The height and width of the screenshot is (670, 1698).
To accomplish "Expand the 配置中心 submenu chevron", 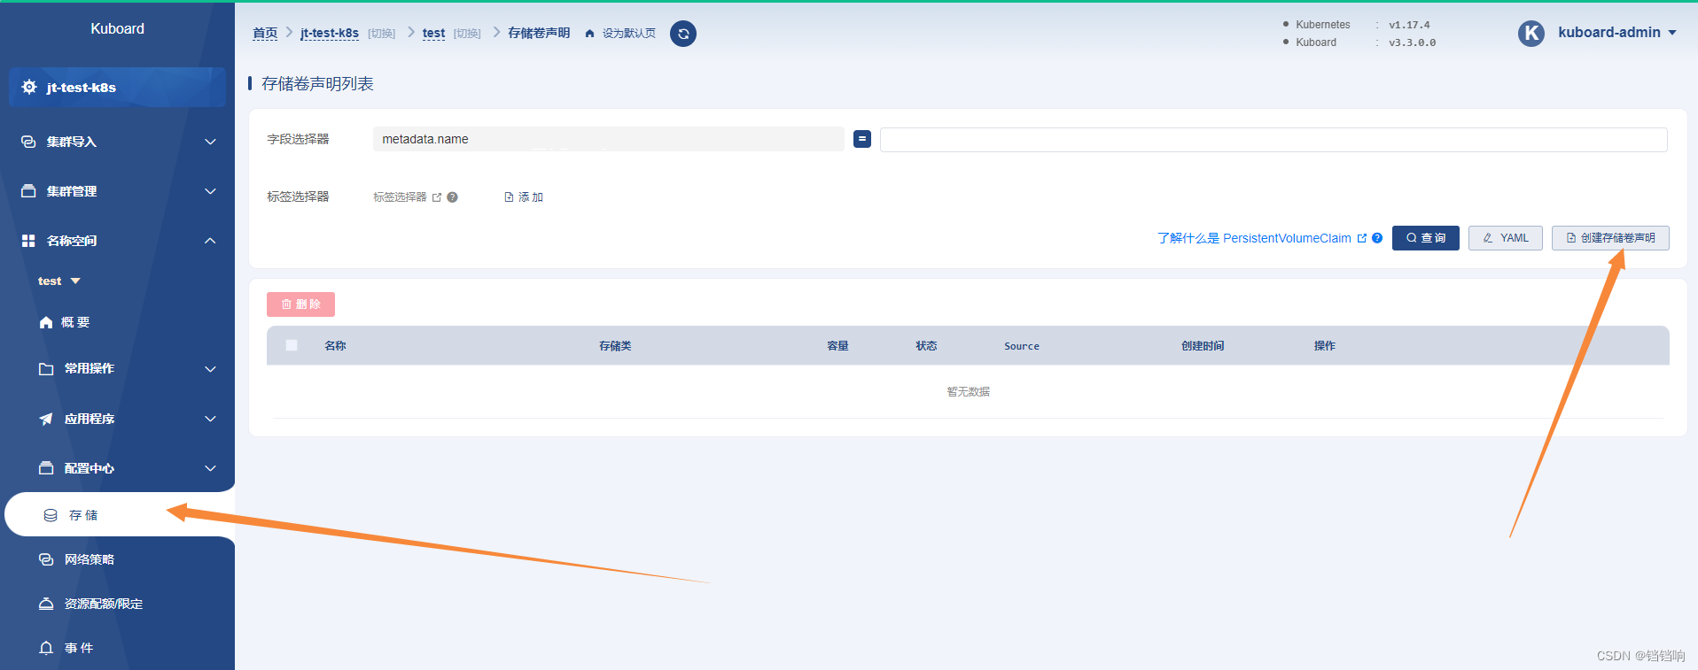I will [x=210, y=468].
